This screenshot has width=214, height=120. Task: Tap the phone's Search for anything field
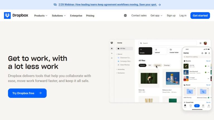point(197,57)
